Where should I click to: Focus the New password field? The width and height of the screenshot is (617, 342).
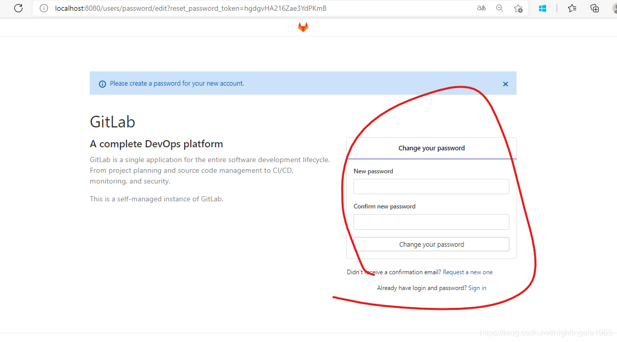coord(431,187)
